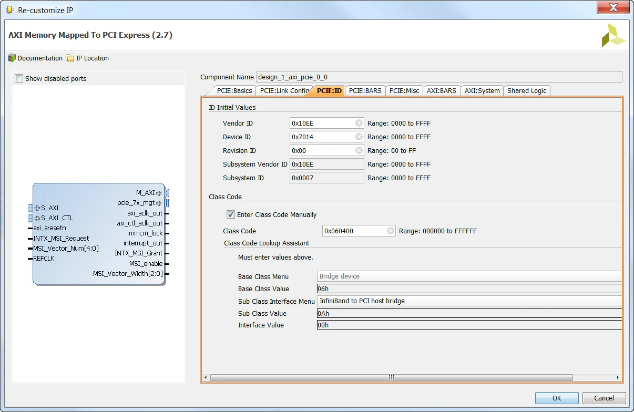The image size is (634, 412).
Task: Open the Shared Logic tab
Action: tap(526, 90)
